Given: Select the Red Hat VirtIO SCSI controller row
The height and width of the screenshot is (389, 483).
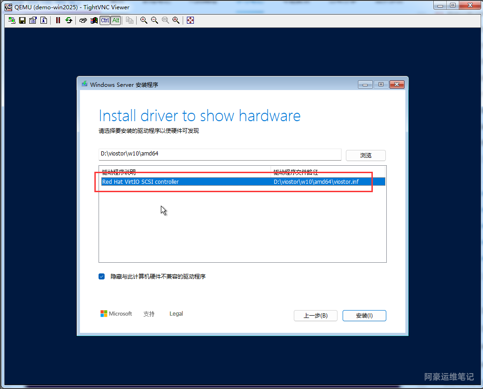Looking at the screenshot, I should coord(186,182).
